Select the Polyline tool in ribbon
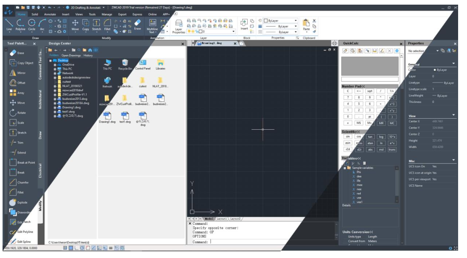This screenshot has height=258, width=467. coord(20,24)
